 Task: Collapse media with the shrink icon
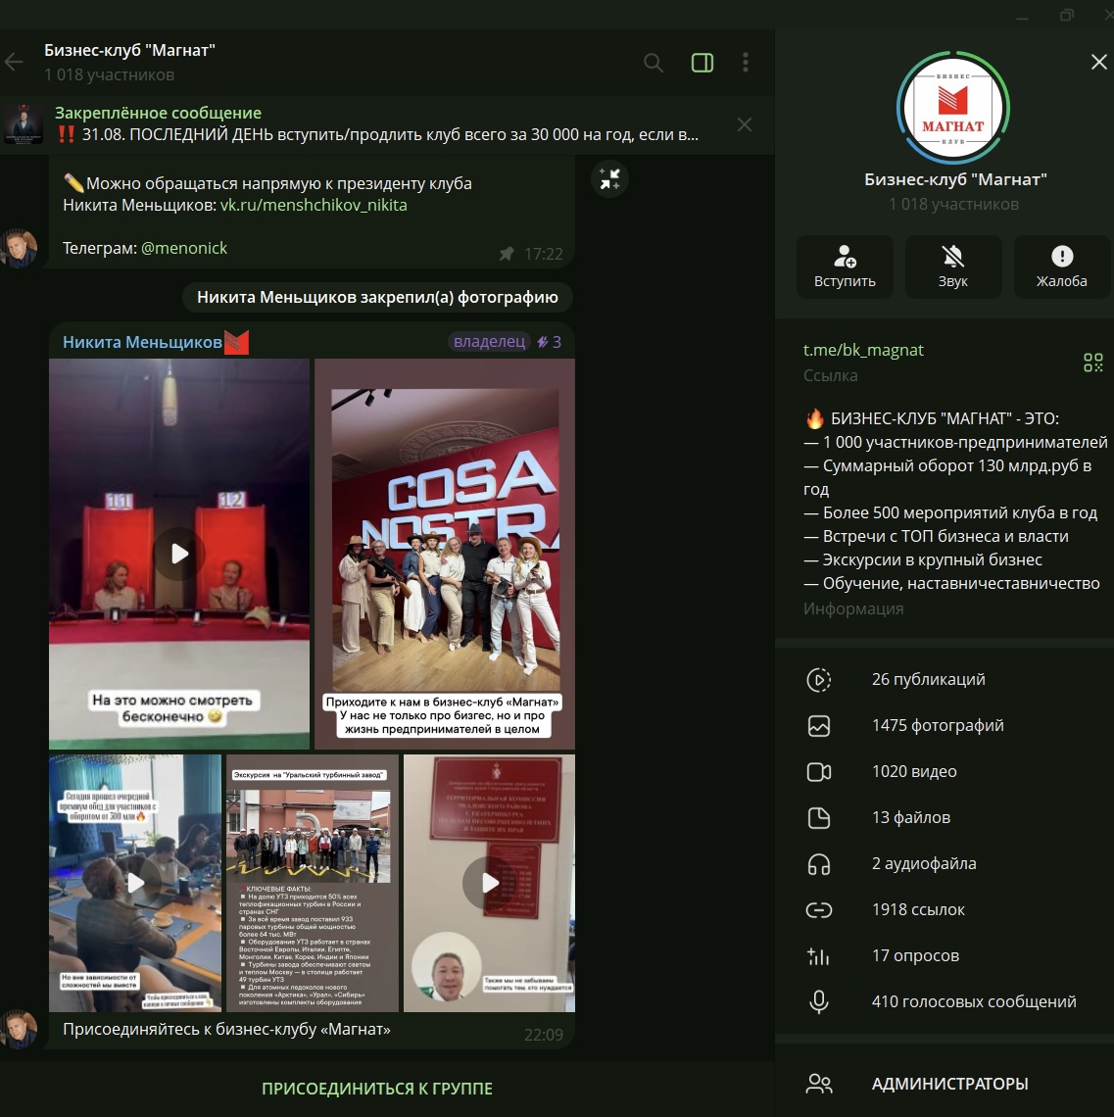pos(609,178)
